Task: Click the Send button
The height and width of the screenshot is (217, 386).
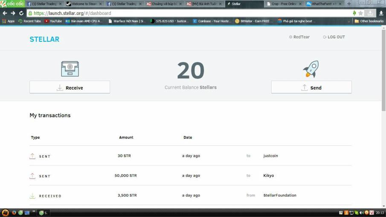Action: (311, 87)
